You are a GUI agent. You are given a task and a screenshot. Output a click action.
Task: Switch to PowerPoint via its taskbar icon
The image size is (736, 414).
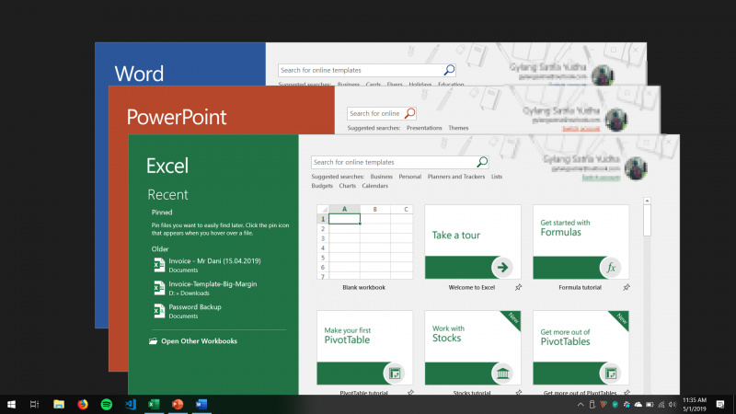[x=178, y=404]
